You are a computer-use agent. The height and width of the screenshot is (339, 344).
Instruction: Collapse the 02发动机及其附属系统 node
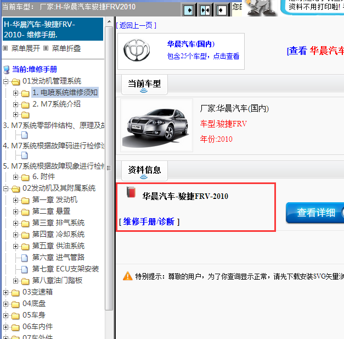(x=6, y=188)
